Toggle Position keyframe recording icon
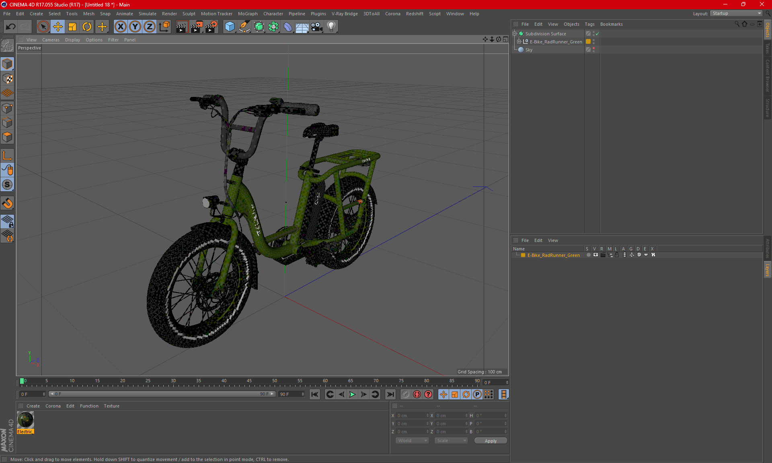772x463 pixels. pos(443,394)
